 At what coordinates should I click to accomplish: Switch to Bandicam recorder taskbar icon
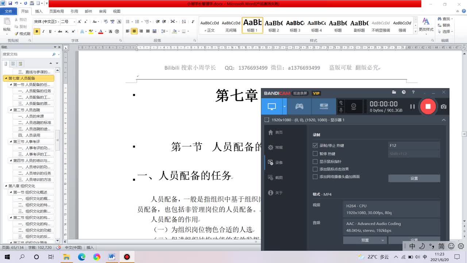click(127, 257)
